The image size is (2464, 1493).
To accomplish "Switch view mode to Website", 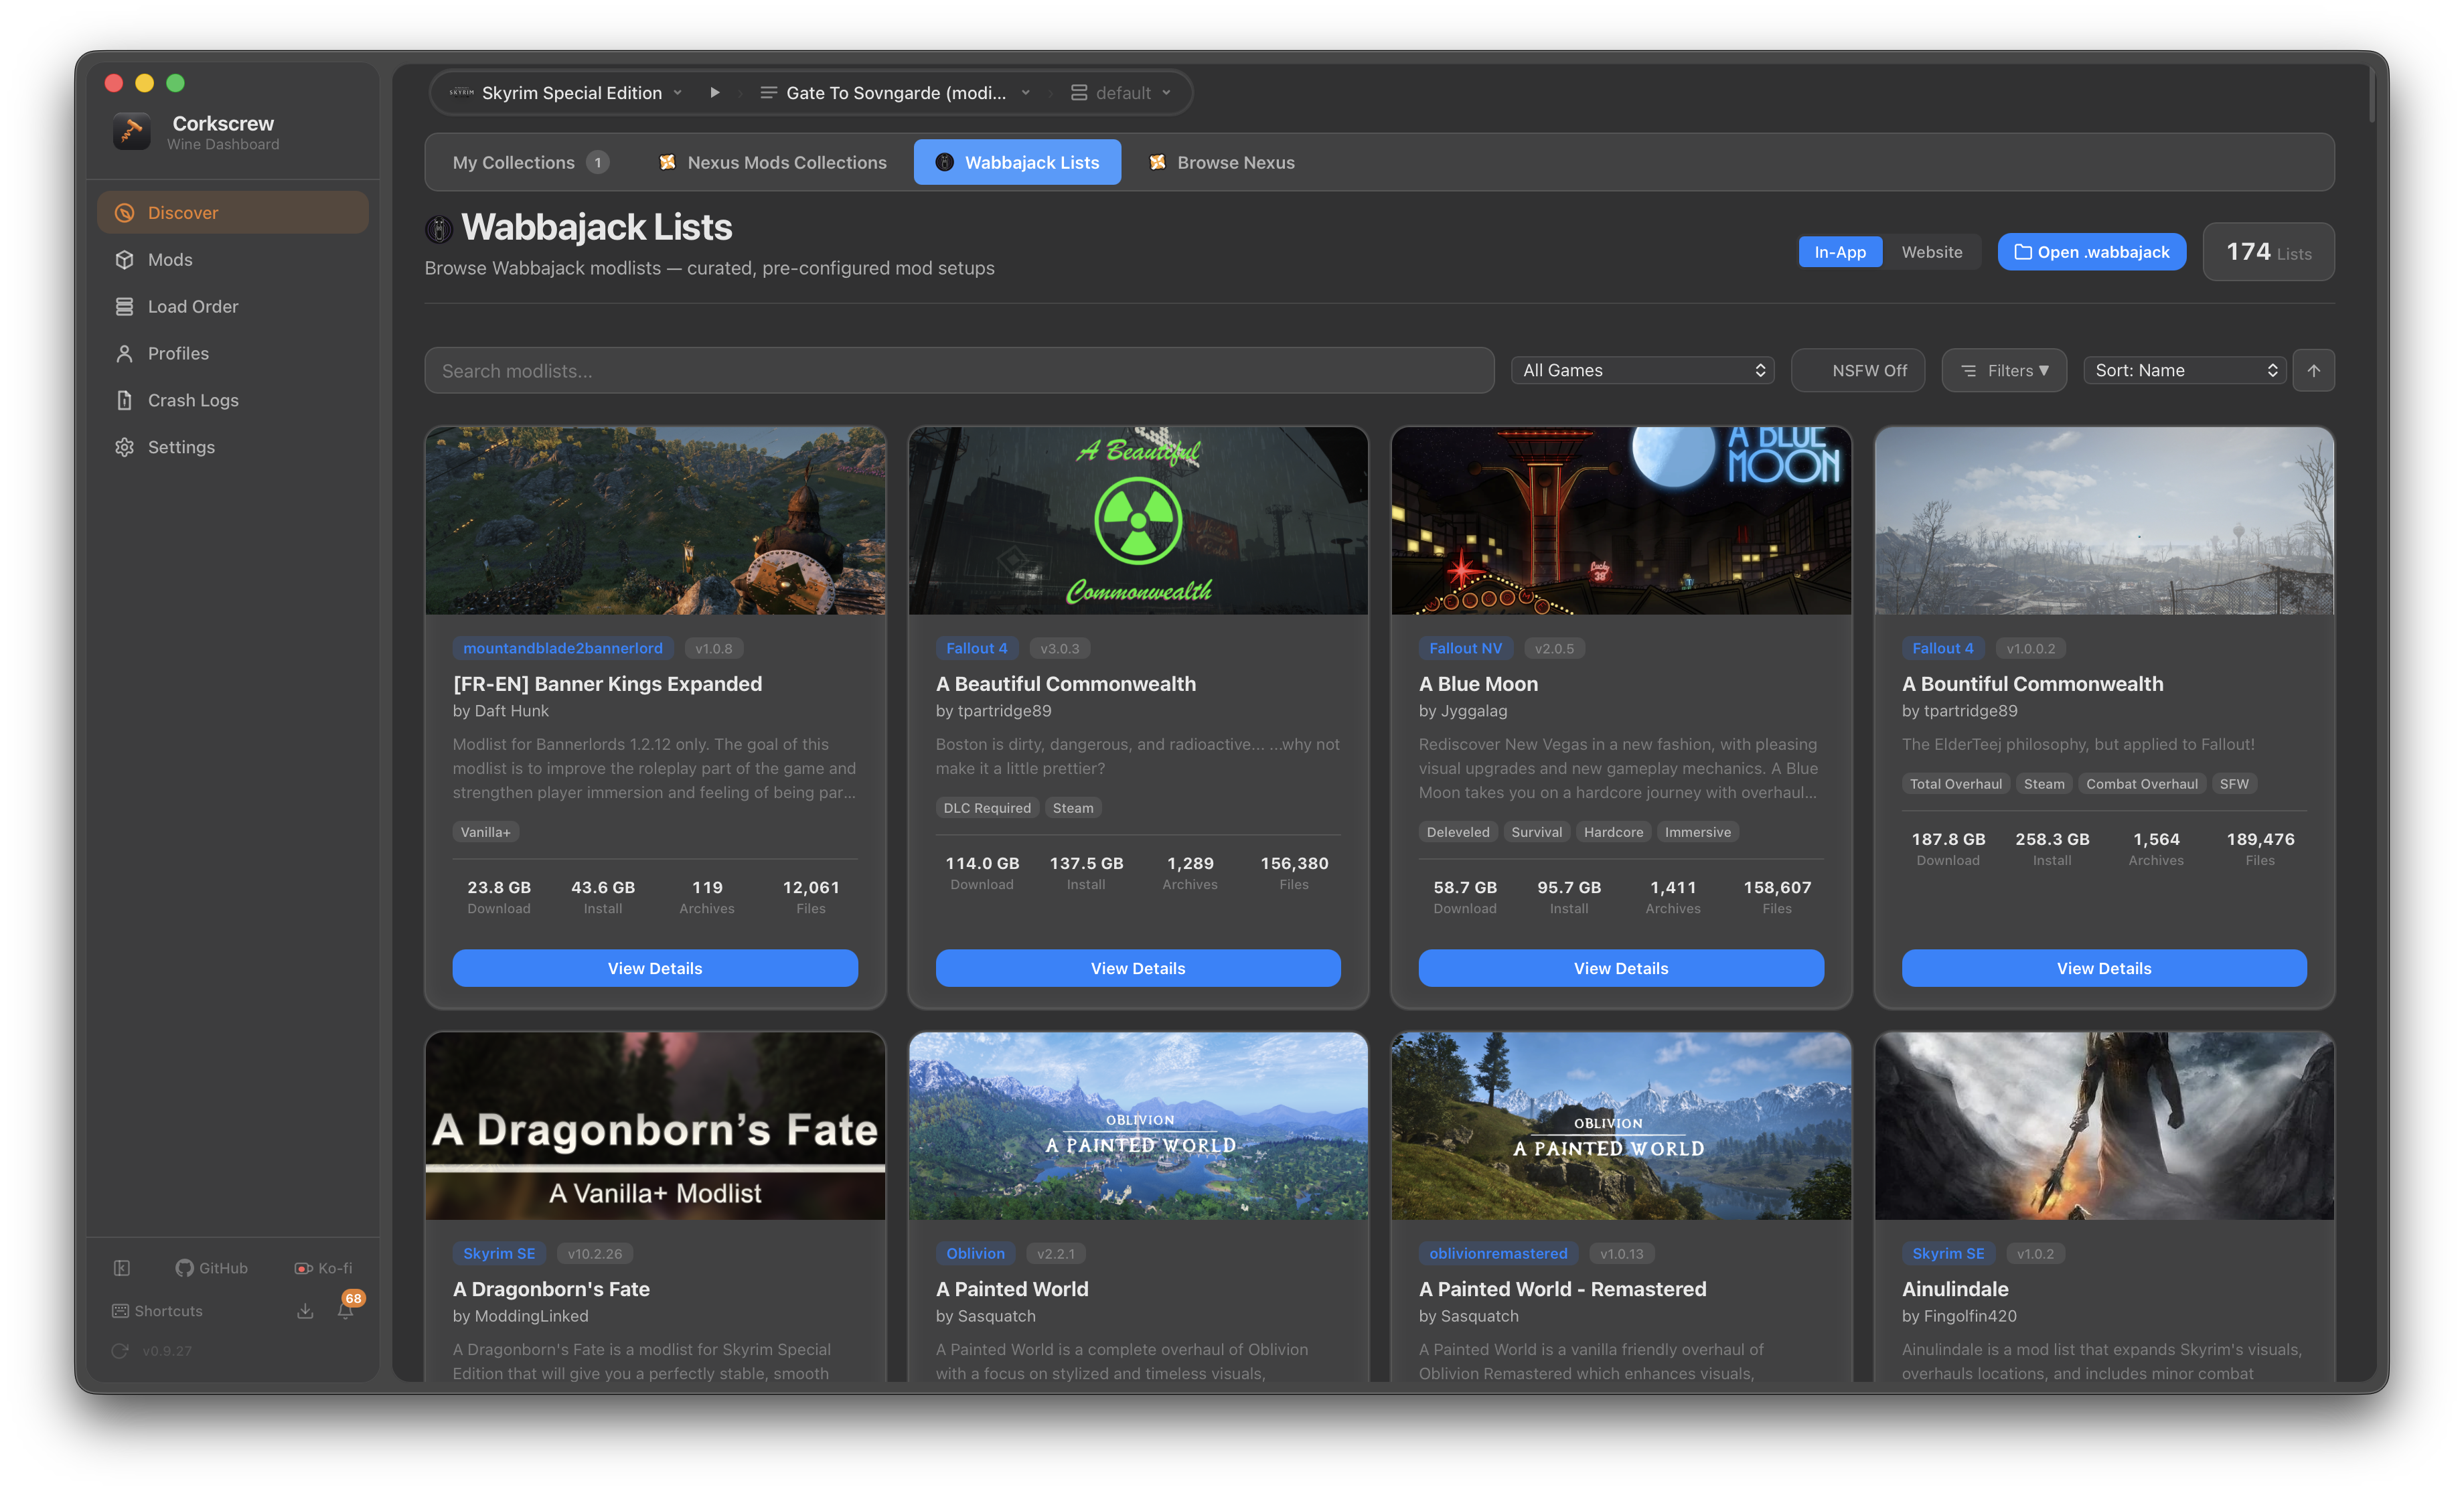I will (1931, 252).
